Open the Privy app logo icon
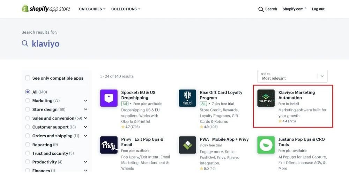Viewport: 349px width, 179px height. click(x=109, y=145)
